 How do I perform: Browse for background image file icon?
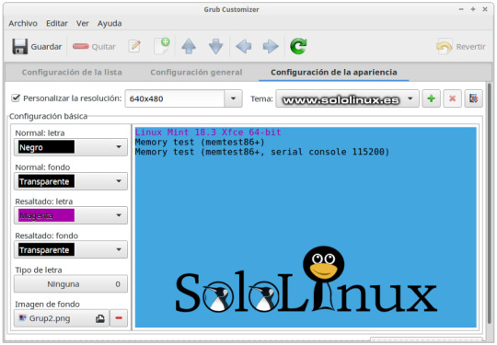point(100,318)
